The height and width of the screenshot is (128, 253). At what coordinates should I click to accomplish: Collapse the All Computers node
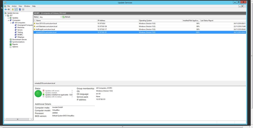[x=11, y=23]
